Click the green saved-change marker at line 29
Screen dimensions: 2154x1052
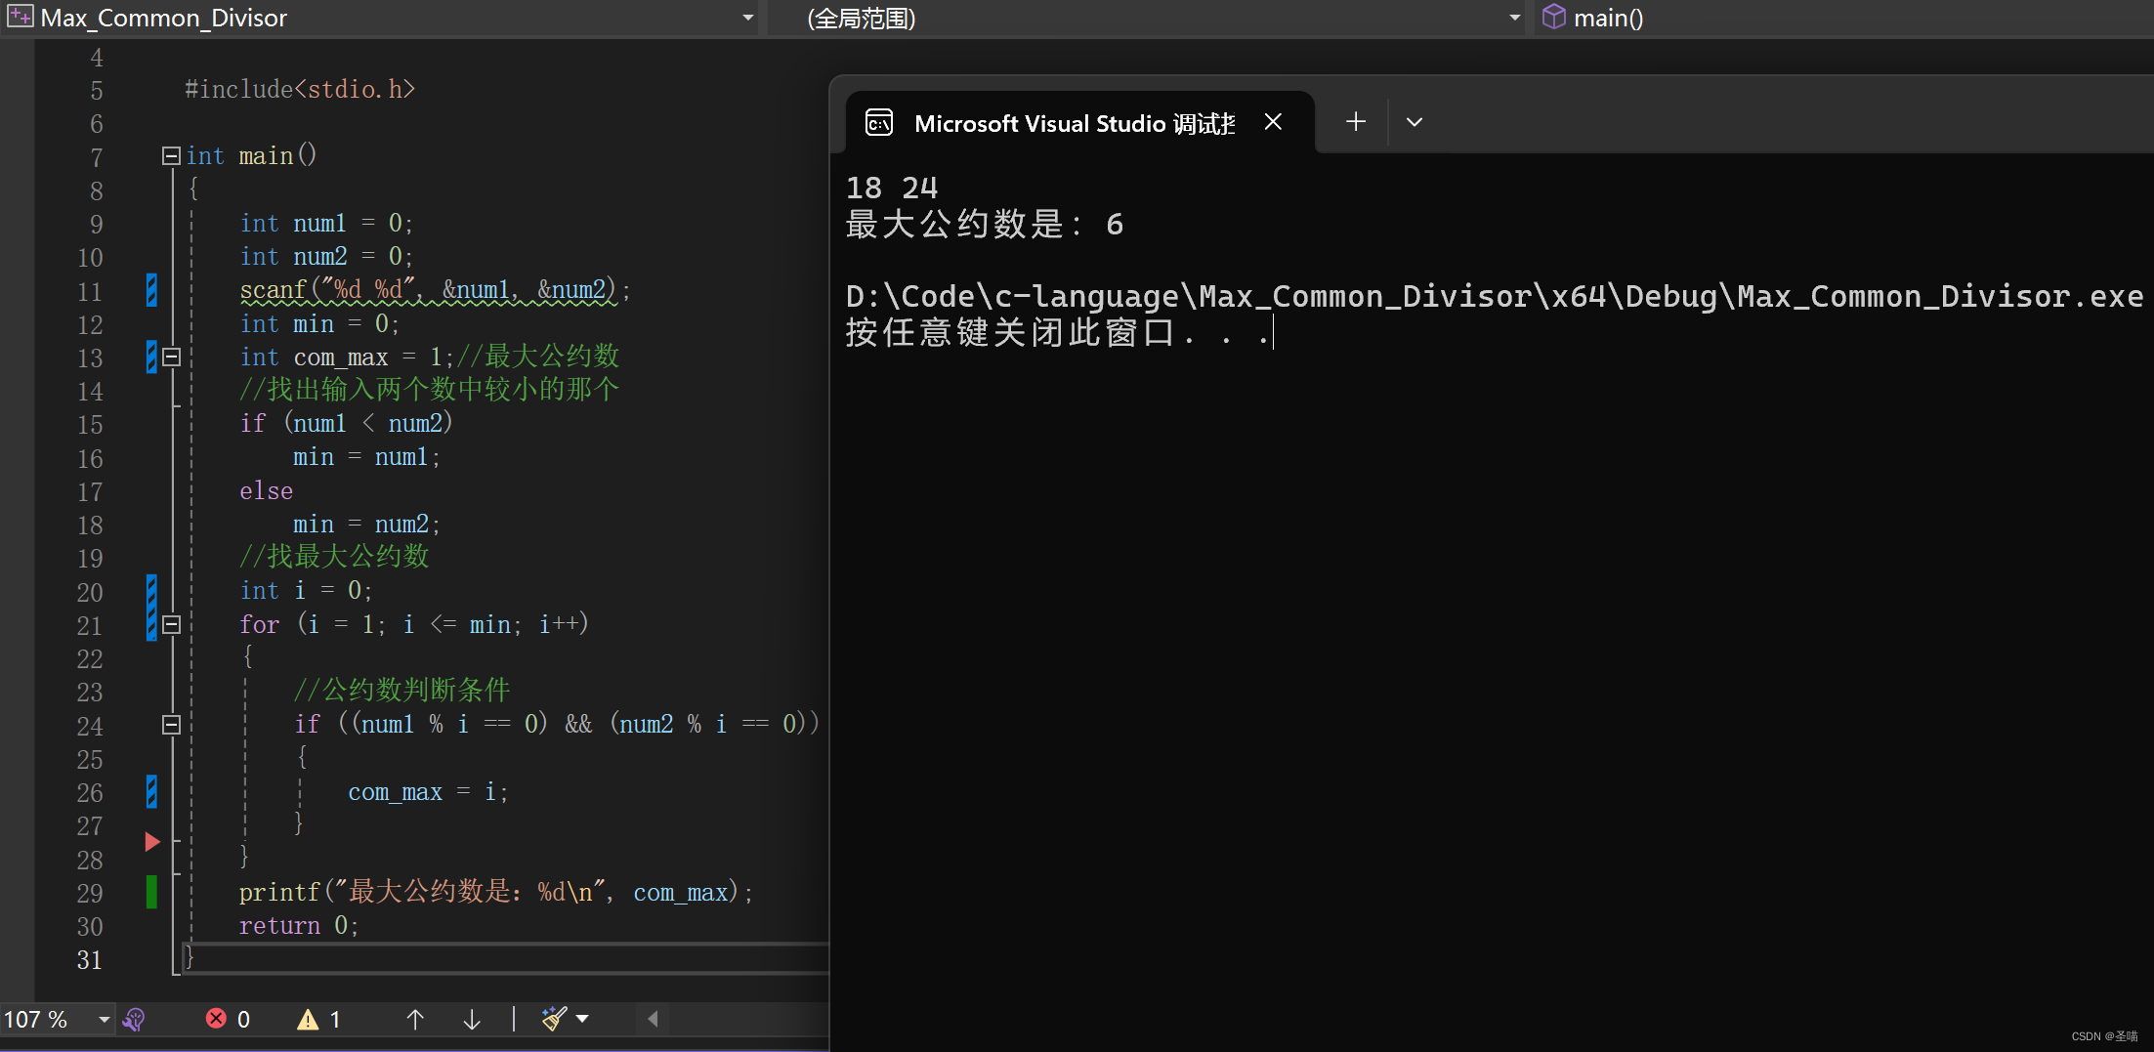151,893
